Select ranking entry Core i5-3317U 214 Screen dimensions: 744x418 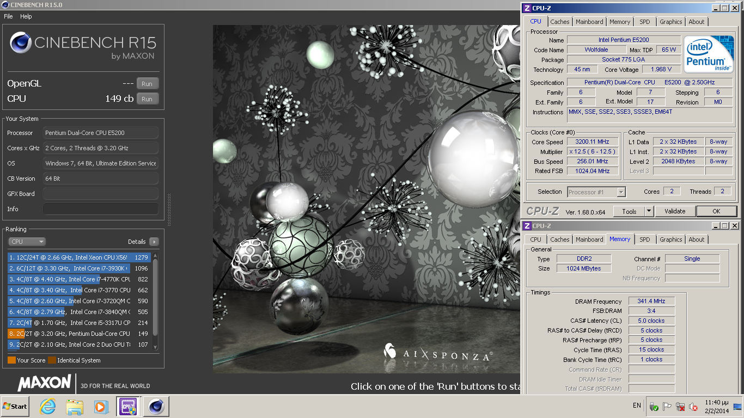click(x=80, y=323)
